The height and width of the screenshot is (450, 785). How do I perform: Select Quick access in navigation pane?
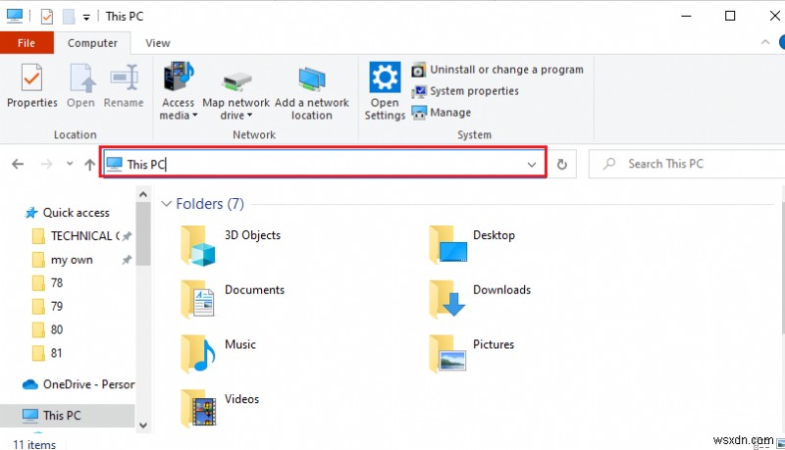[68, 213]
